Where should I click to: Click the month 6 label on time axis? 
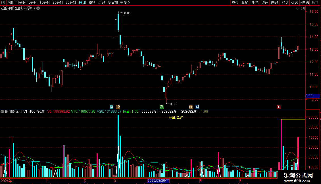(x=240, y=181)
